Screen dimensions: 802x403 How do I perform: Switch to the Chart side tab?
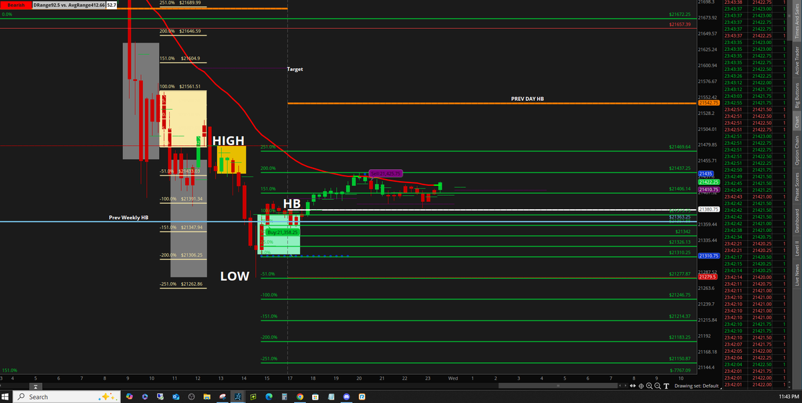point(795,122)
